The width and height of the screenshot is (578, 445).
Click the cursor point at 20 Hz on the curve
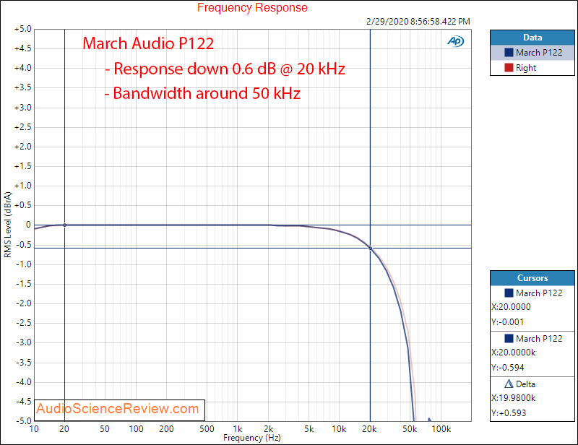tap(64, 225)
